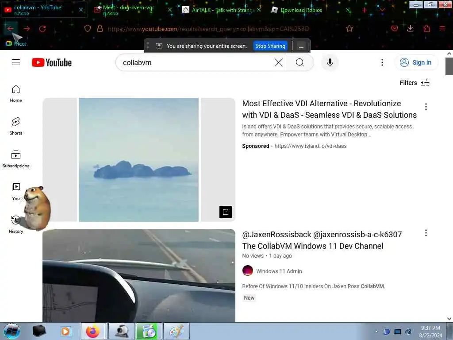Image resolution: width=453 pixels, height=340 pixels.
Task: Open the cockpit video thumbnail
Action: pos(138,275)
